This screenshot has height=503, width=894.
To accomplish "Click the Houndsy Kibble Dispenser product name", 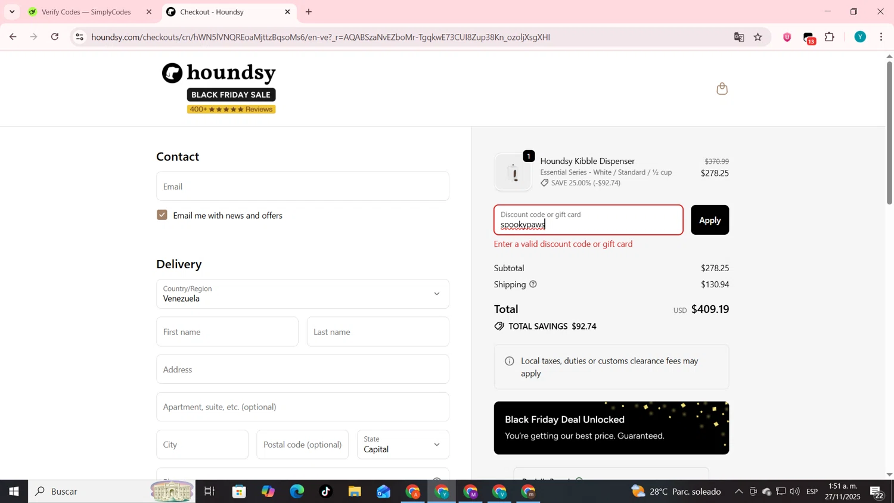I will (x=587, y=161).
